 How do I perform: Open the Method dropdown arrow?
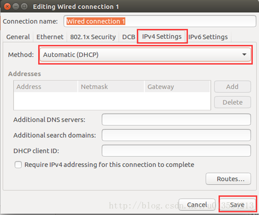pyautogui.click(x=245, y=54)
